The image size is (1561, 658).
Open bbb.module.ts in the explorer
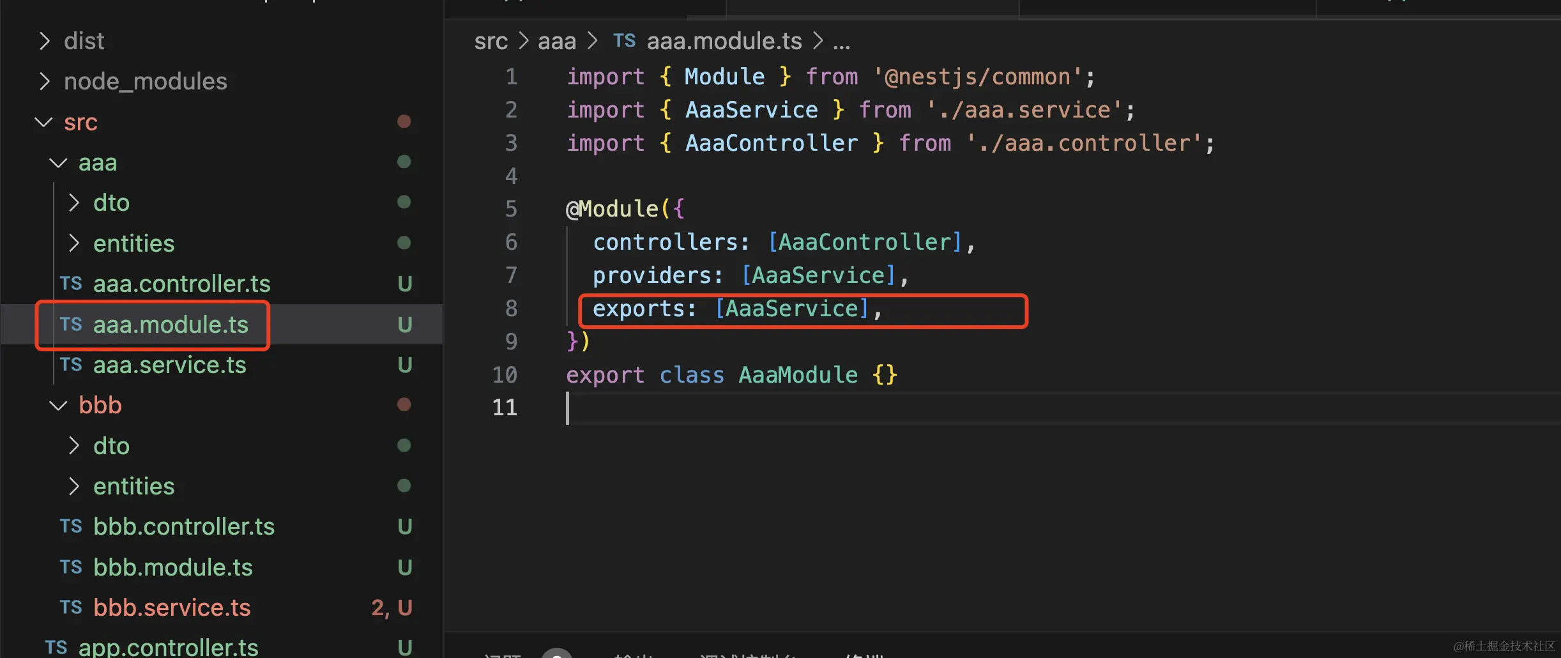(x=173, y=567)
